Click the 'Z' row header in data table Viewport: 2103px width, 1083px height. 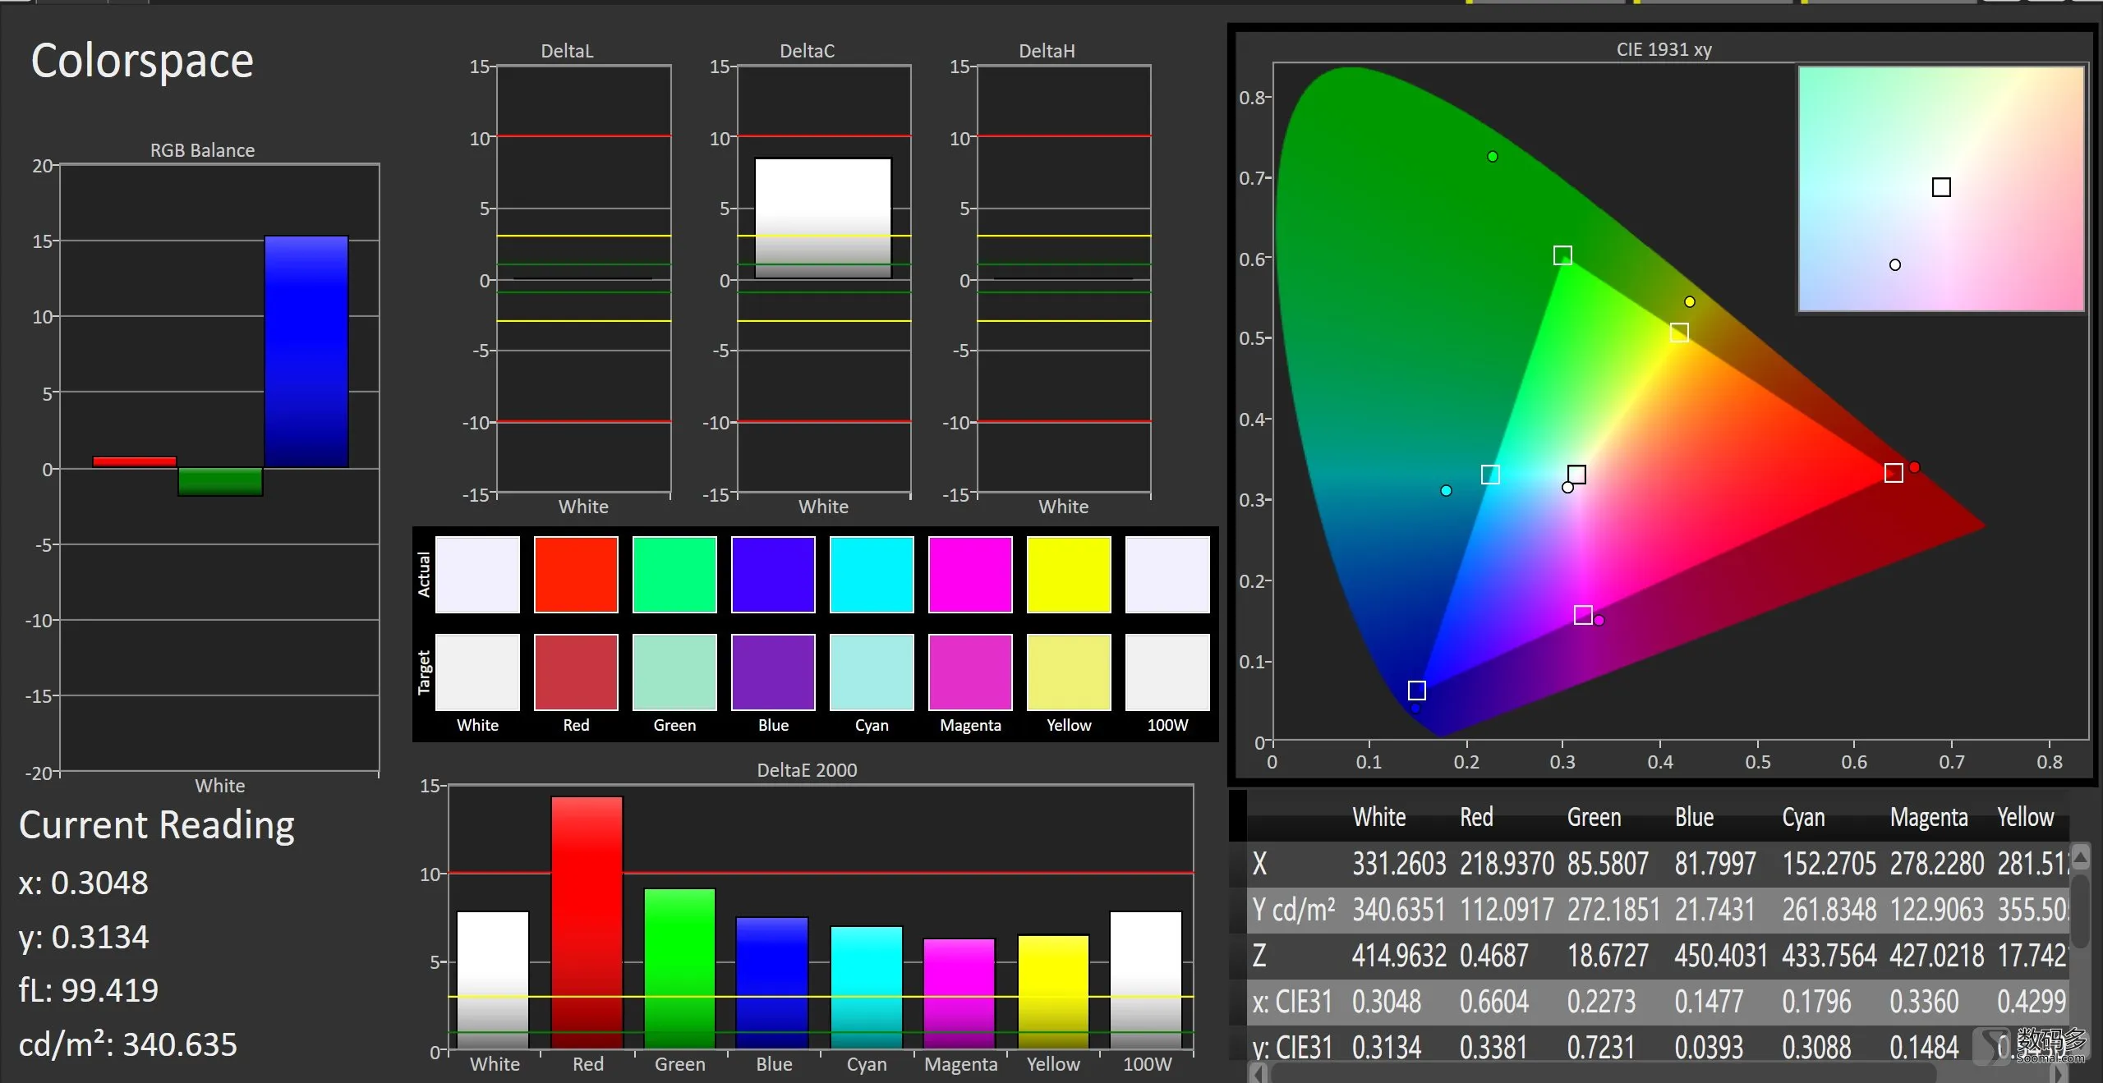pyautogui.click(x=1259, y=956)
